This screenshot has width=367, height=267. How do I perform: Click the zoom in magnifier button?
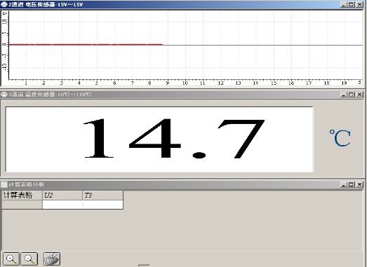pyautogui.click(x=11, y=259)
